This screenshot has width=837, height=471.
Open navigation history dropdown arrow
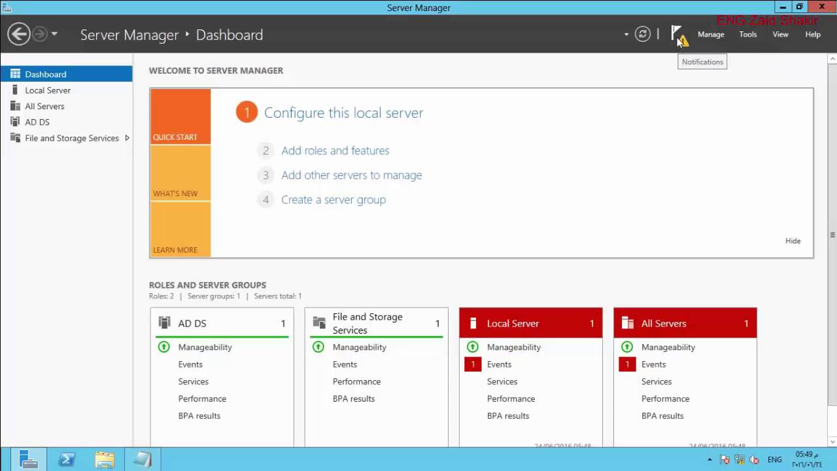pos(54,34)
